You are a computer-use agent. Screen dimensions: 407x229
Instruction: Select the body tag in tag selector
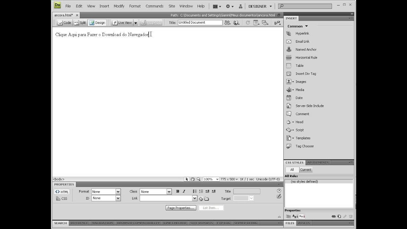coord(59,179)
